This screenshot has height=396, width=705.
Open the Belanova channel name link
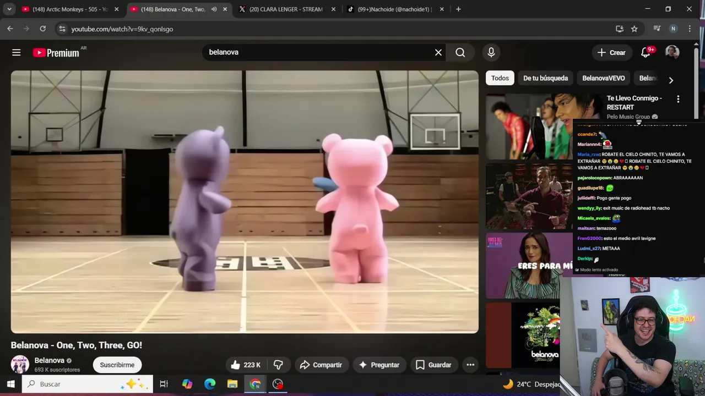[x=50, y=360]
